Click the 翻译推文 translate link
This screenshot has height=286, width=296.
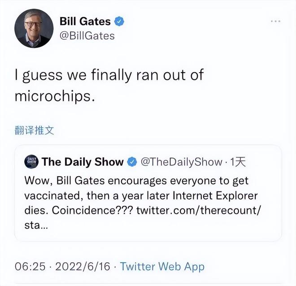tap(35, 130)
